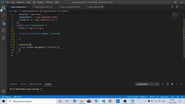The image size is (185, 104).
Task: Open the Run and Debug view
Action: pos(3,30)
